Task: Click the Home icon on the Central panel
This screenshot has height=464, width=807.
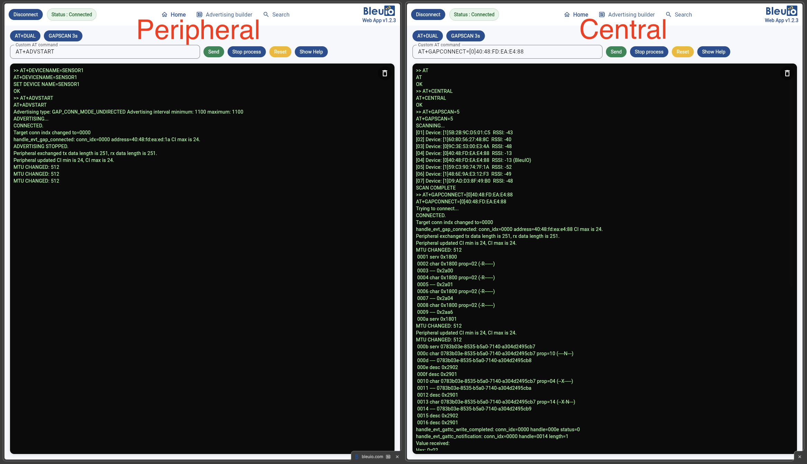Action: (x=567, y=14)
